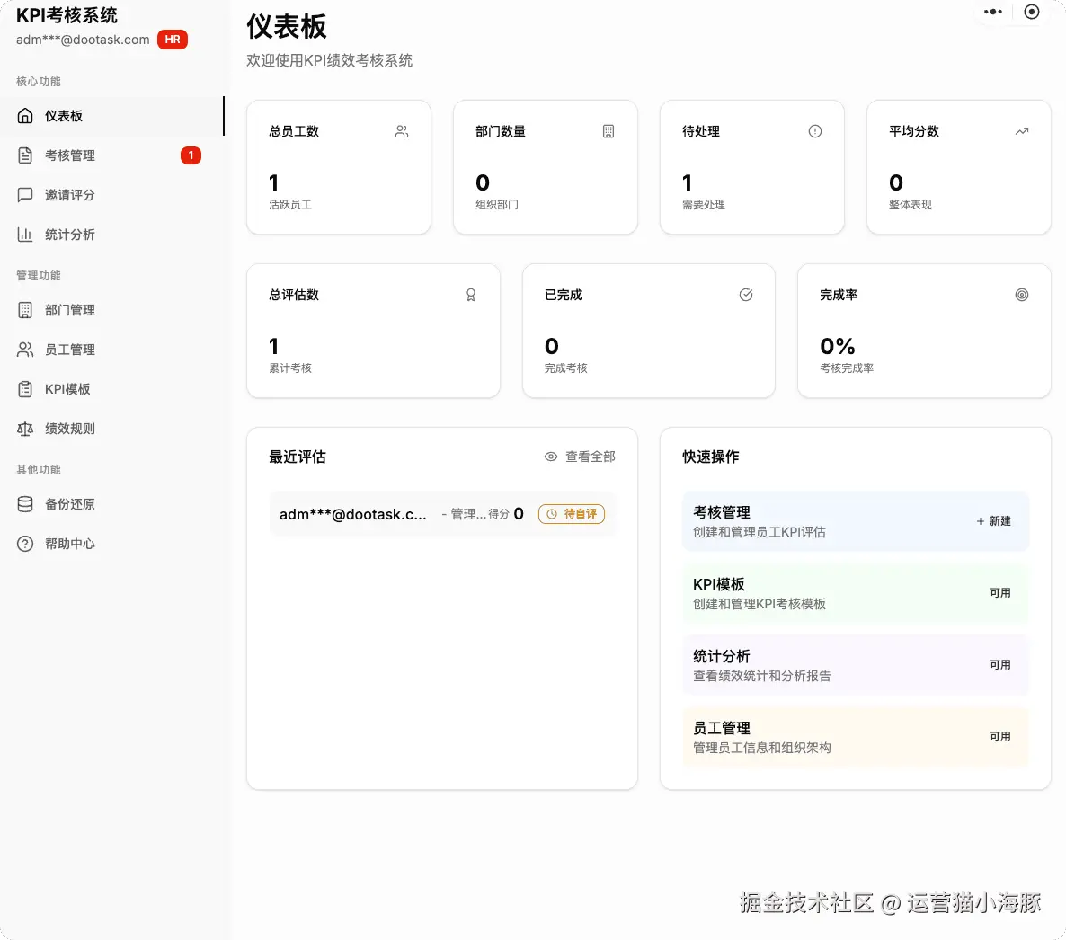Screen dimensions: 1066x940
Task: Open 仪表板 in the sidebar
Action: pyautogui.click(x=111, y=116)
